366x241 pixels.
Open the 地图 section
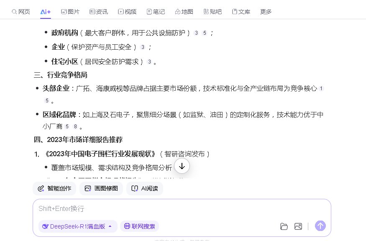[x=184, y=12]
